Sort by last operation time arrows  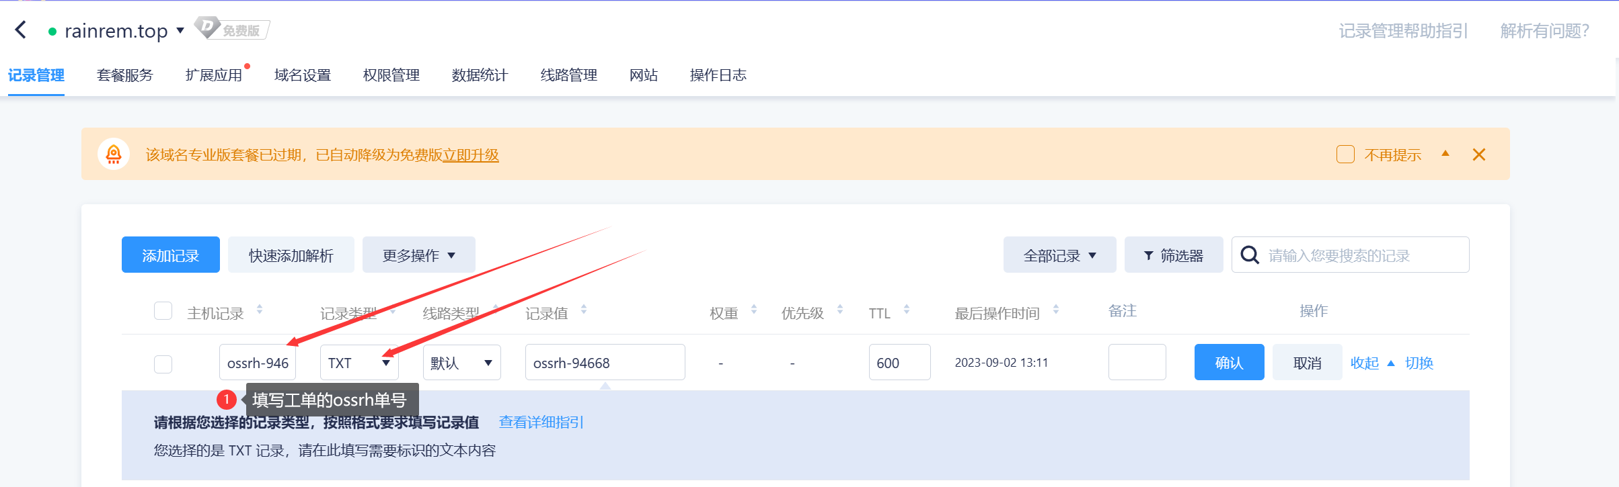click(x=1056, y=310)
